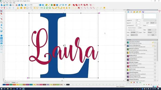Select the Perfect Embroidery Pro entry
The width and height of the screenshot is (161, 90).
(x=142, y=46)
